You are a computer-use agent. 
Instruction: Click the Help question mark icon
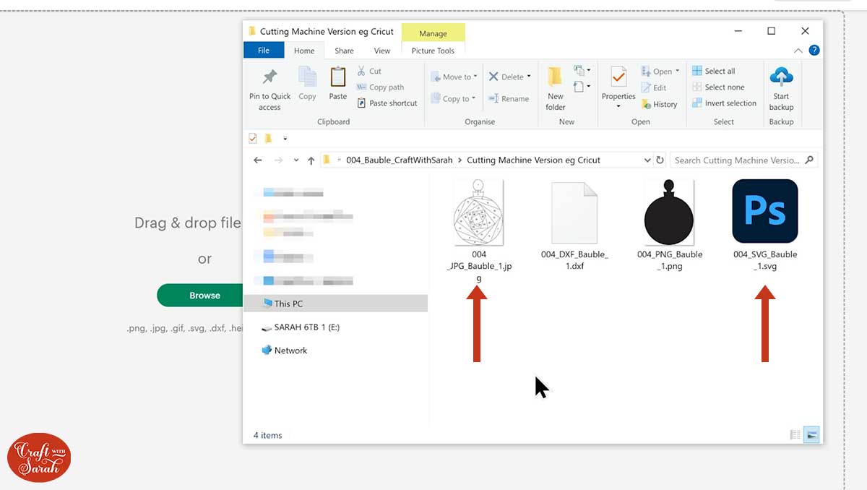814,51
